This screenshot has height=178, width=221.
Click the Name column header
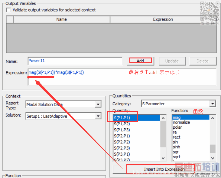point(62,19)
